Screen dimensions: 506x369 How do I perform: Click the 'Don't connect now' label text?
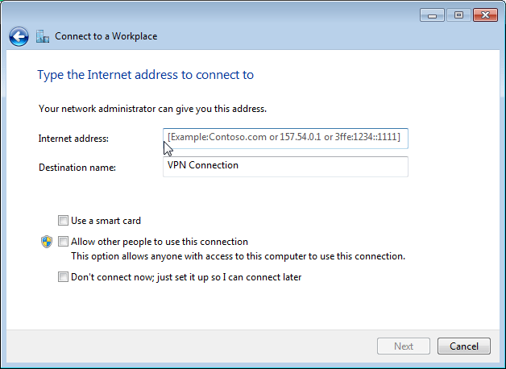coord(186,277)
